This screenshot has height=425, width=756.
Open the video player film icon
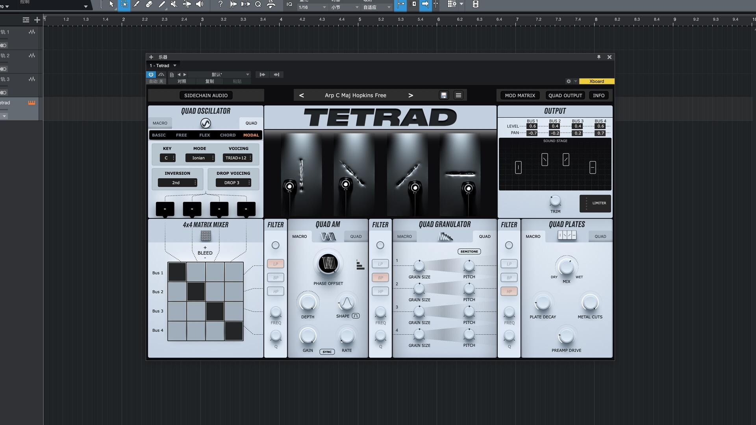pos(476,4)
